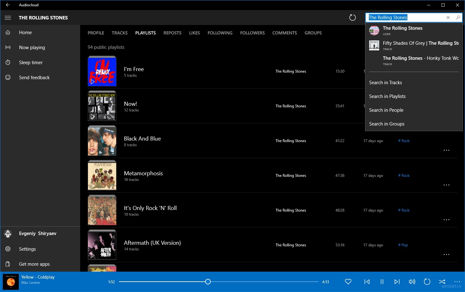Select Search in Playlists suggestion
The height and width of the screenshot is (292, 465).
tap(387, 96)
